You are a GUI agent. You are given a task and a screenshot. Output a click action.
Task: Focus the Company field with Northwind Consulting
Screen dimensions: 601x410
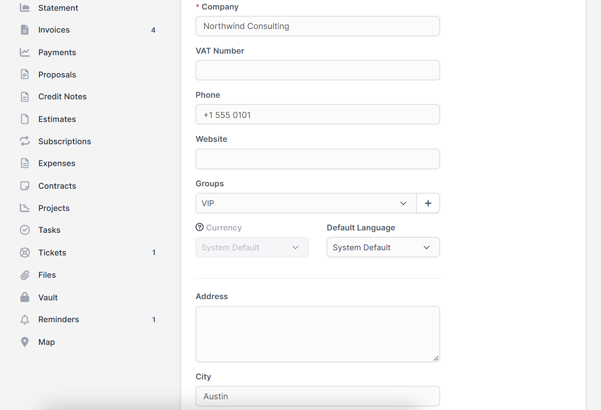point(318,26)
